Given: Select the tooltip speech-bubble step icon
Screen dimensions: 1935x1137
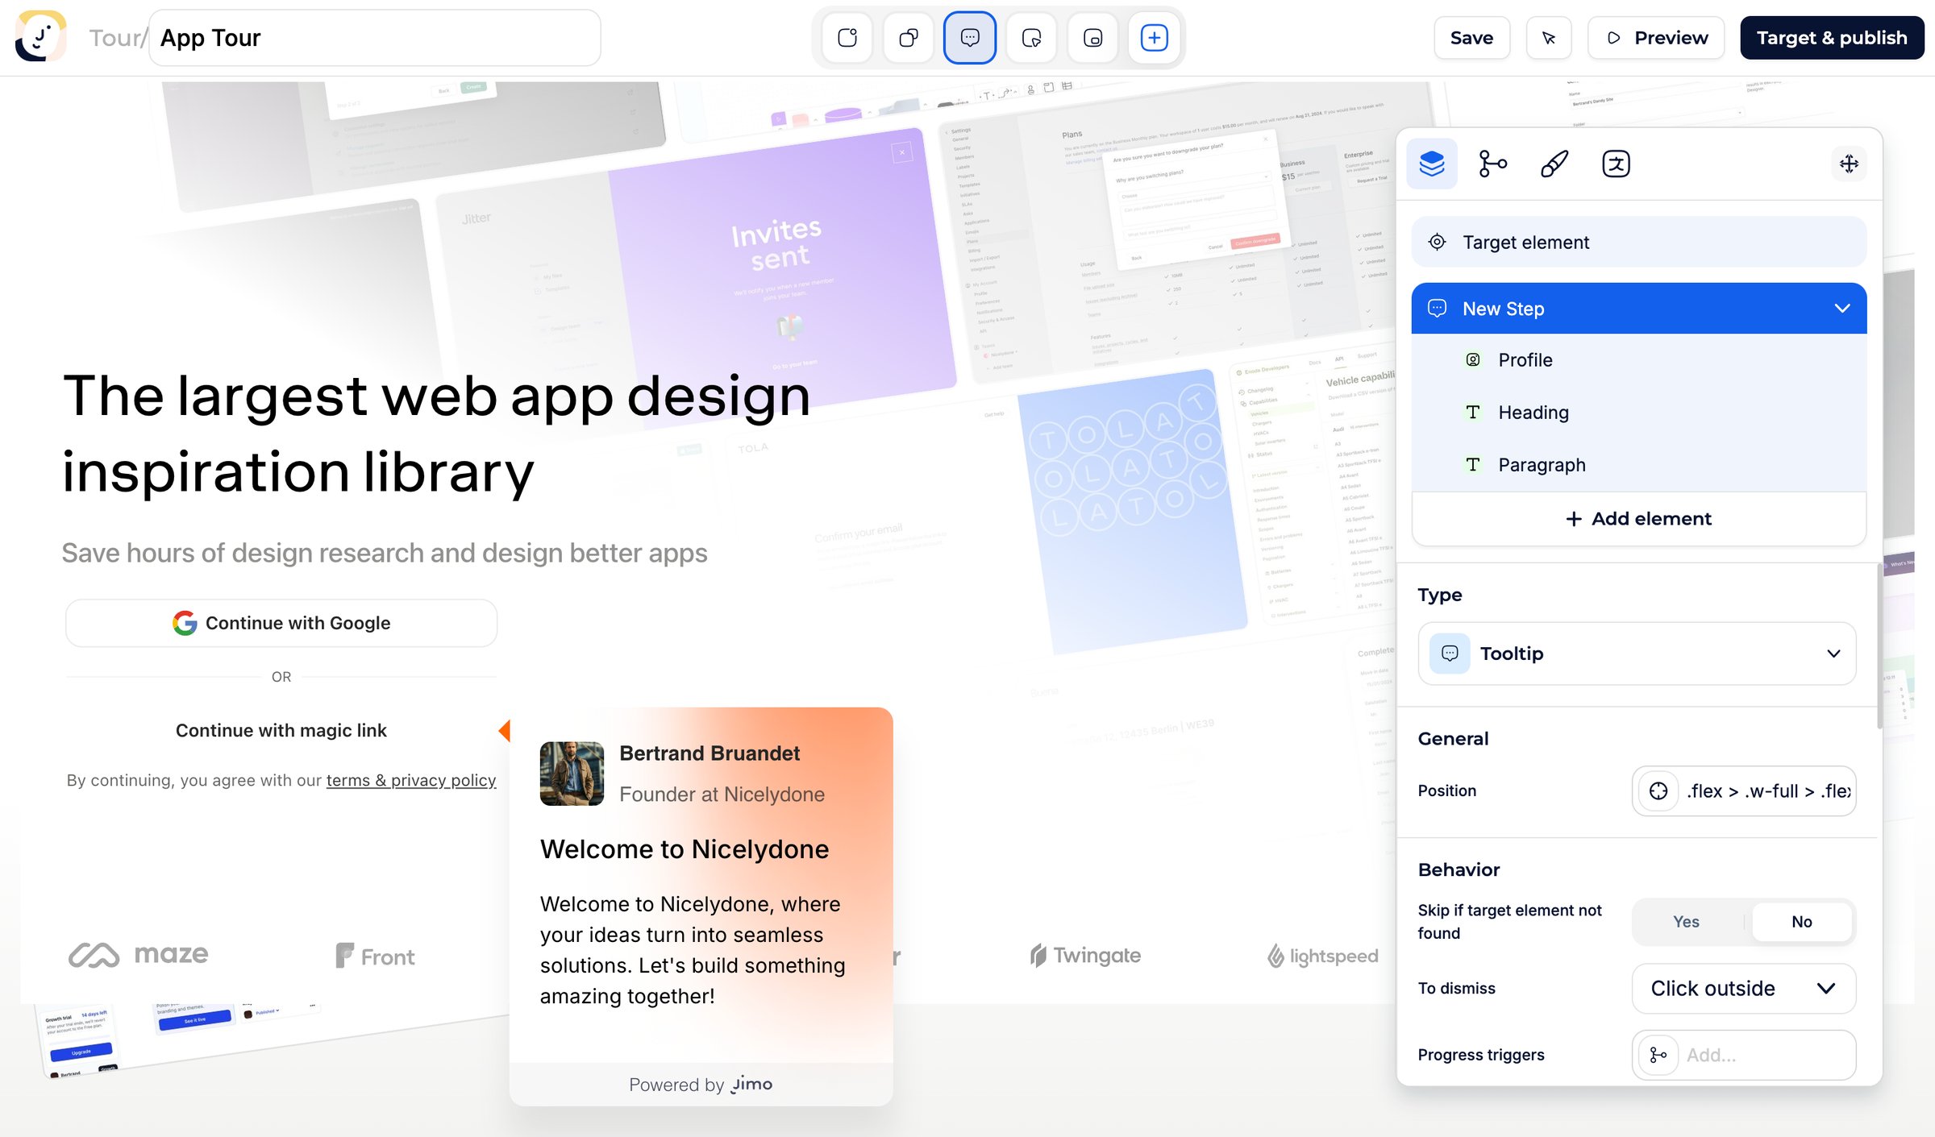Looking at the screenshot, I should 970,38.
